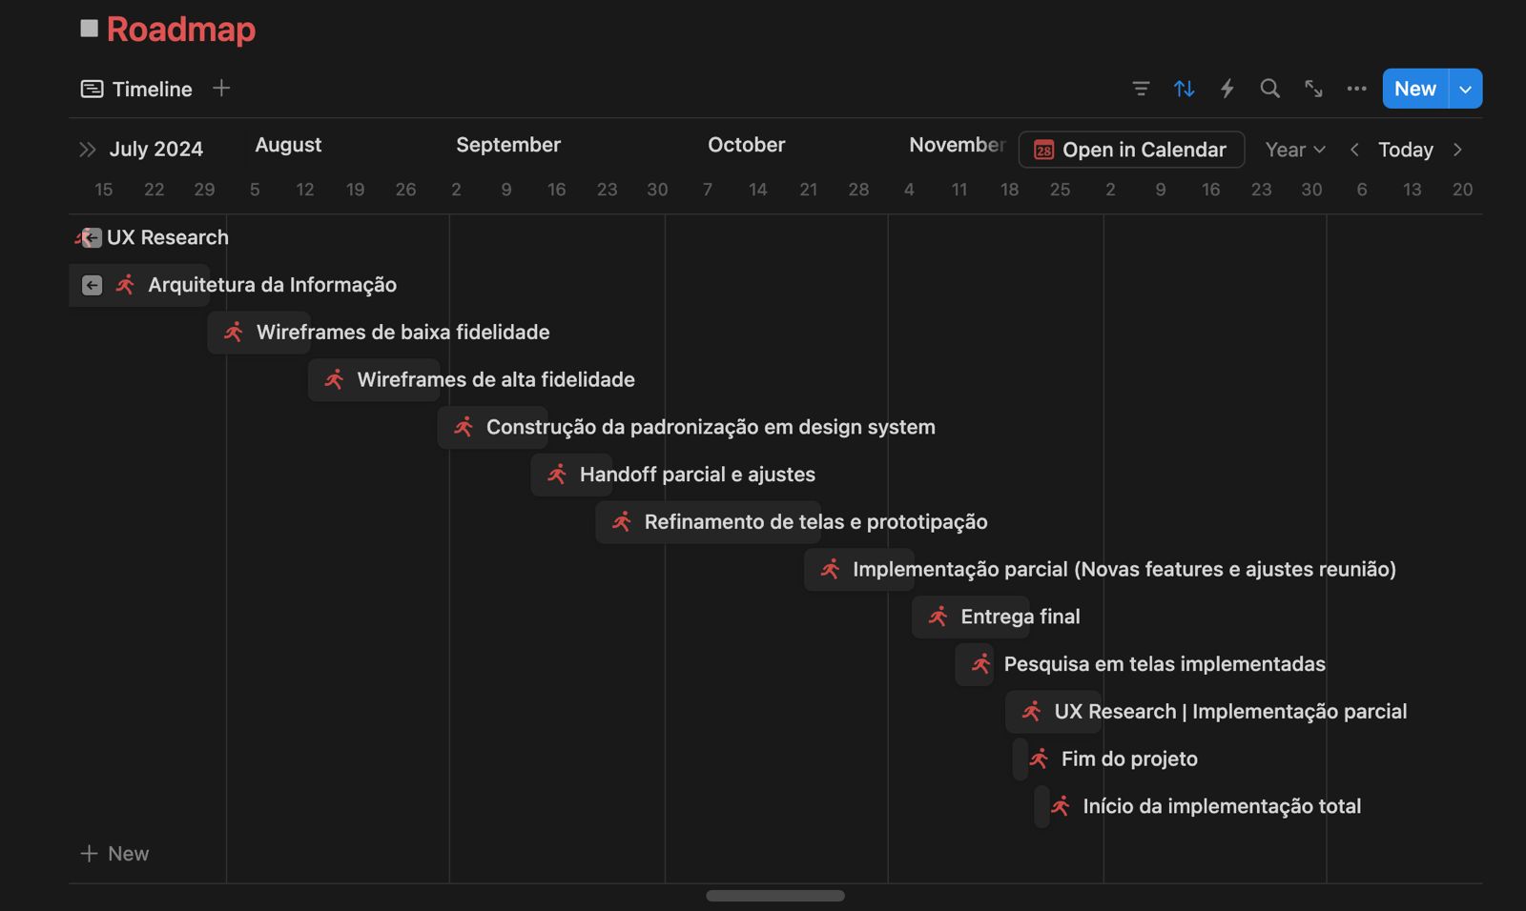
Task: Open the three-dot more options menu
Action: coord(1356,89)
